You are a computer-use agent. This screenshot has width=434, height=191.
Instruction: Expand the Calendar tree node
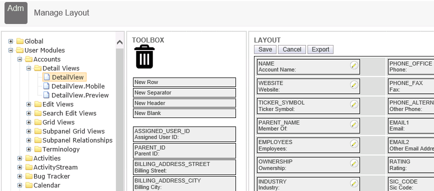(19, 185)
